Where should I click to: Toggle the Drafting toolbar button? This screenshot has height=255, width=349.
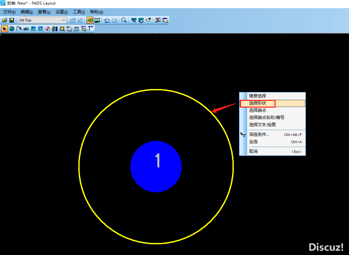(x=90, y=20)
